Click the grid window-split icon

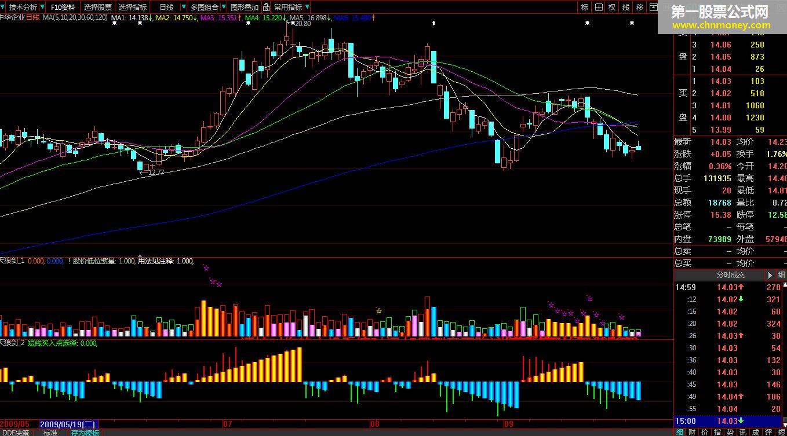pyautogui.click(x=599, y=8)
